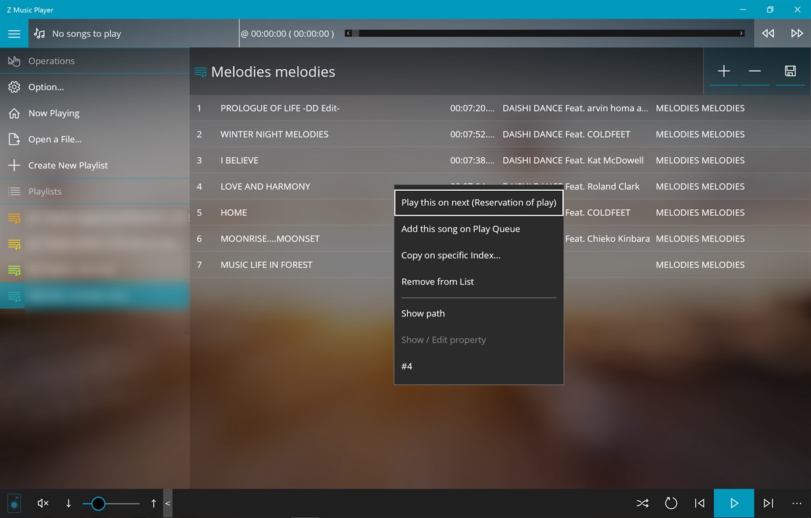
Task: Mute the audio
Action: [42, 503]
